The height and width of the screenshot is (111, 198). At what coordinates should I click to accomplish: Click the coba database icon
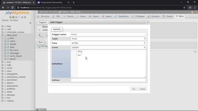[5, 29]
